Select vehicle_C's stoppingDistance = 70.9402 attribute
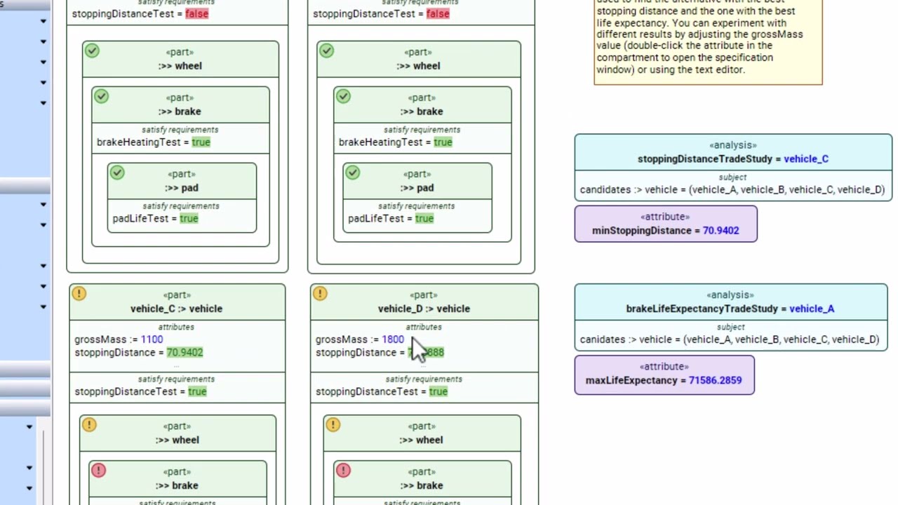 tap(139, 353)
